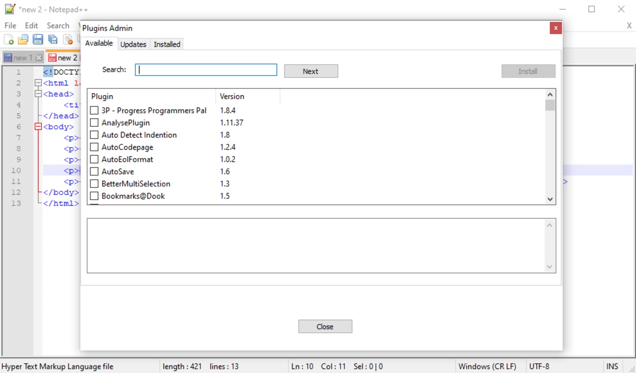Click the Close button in Plugins Admin
Image resolution: width=636 pixels, height=373 pixels.
click(325, 326)
